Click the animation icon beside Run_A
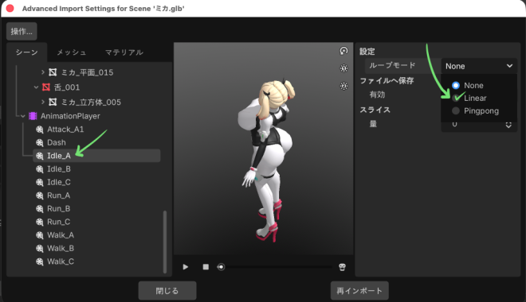 coord(40,196)
